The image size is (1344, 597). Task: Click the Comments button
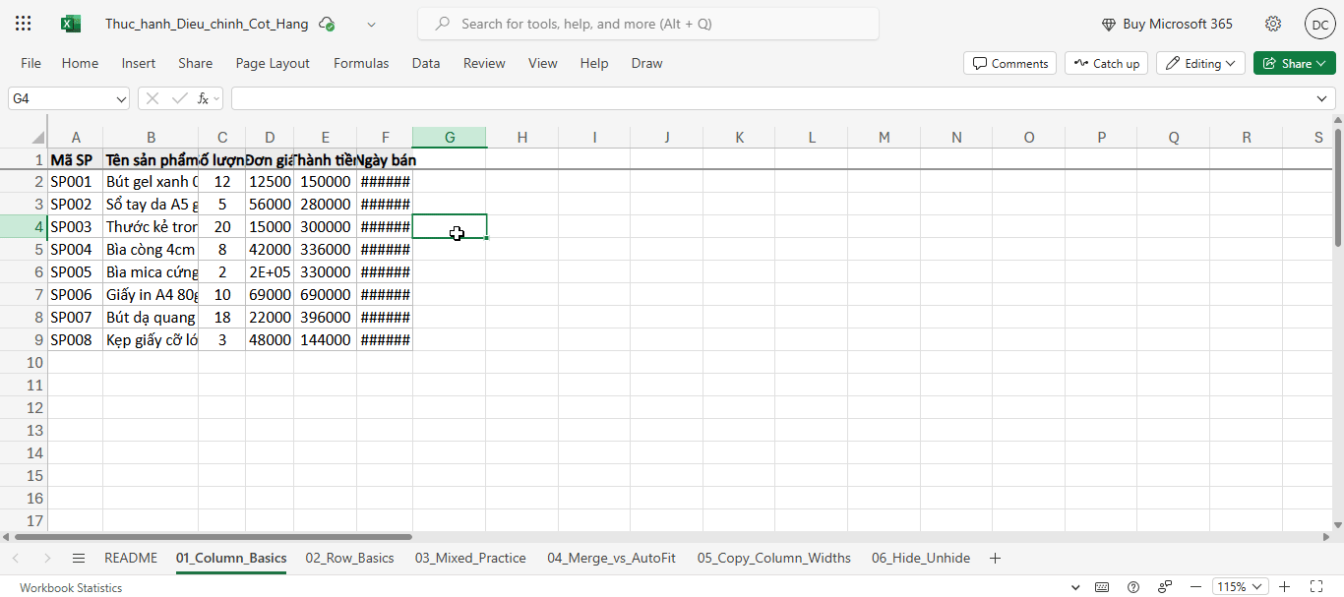[x=1010, y=63]
